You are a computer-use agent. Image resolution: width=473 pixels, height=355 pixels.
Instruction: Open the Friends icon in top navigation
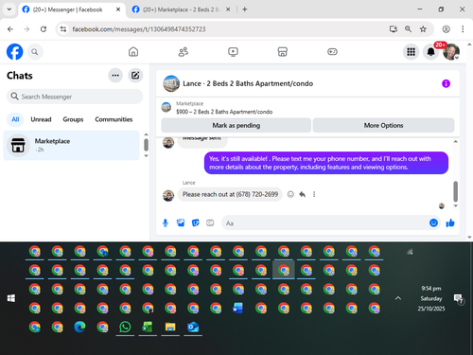click(x=184, y=52)
